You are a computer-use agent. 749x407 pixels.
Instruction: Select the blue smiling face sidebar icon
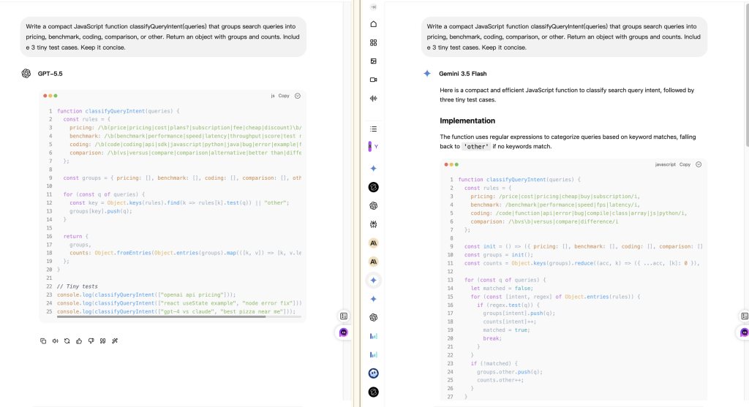[374, 373]
